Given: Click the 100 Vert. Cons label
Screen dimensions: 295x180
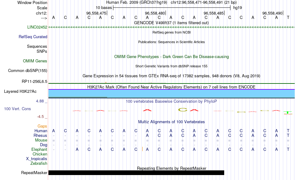Looking at the screenshot, I should 17,109.
